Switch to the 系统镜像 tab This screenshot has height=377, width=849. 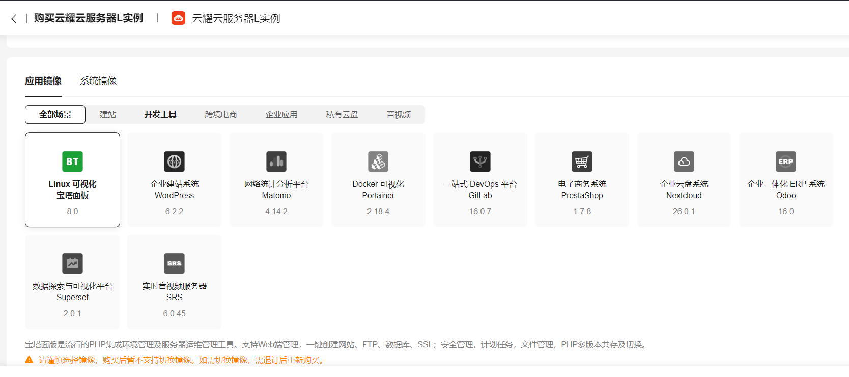tap(98, 81)
